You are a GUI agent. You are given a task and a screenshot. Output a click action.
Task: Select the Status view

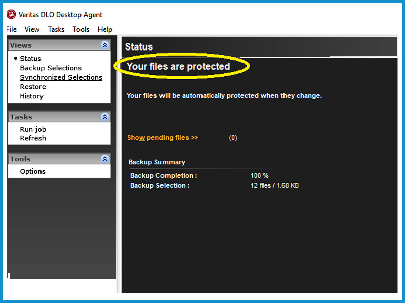point(30,59)
